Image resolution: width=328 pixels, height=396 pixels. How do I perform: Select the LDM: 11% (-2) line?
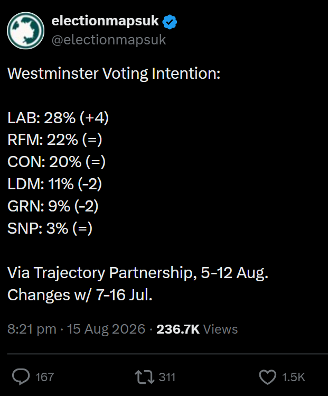55,184
